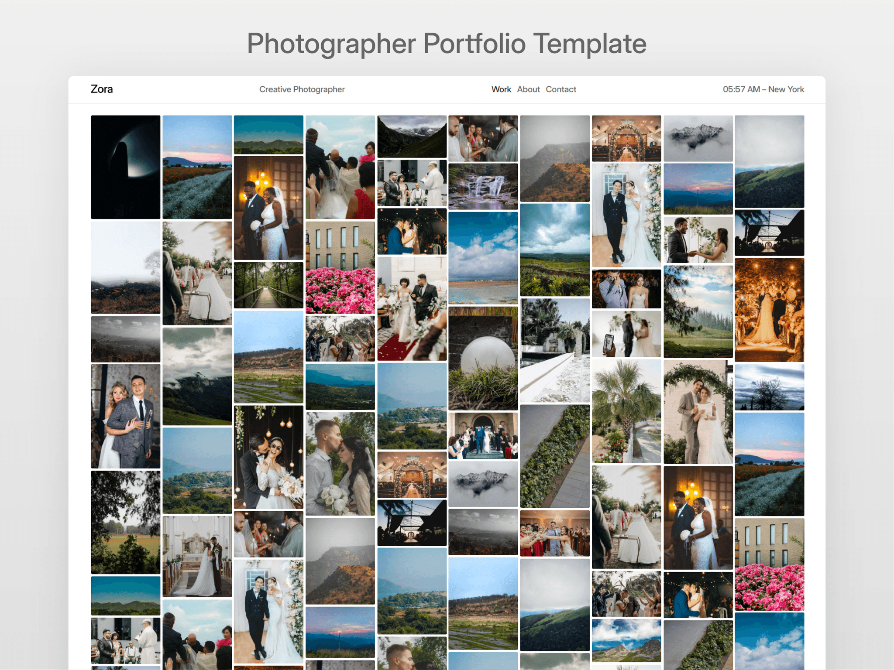
Task: Open the wedding party at church entrance photo
Action: [483, 436]
